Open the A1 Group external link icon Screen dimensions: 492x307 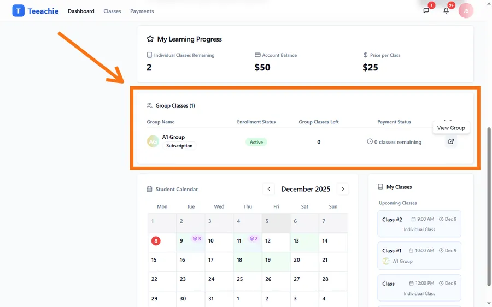click(x=451, y=141)
